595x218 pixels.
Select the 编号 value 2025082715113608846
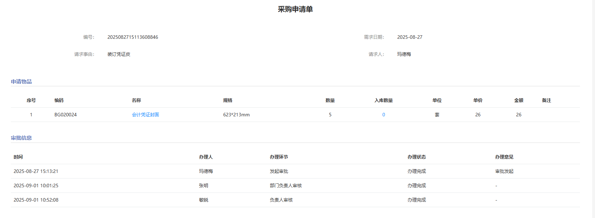(x=132, y=37)
